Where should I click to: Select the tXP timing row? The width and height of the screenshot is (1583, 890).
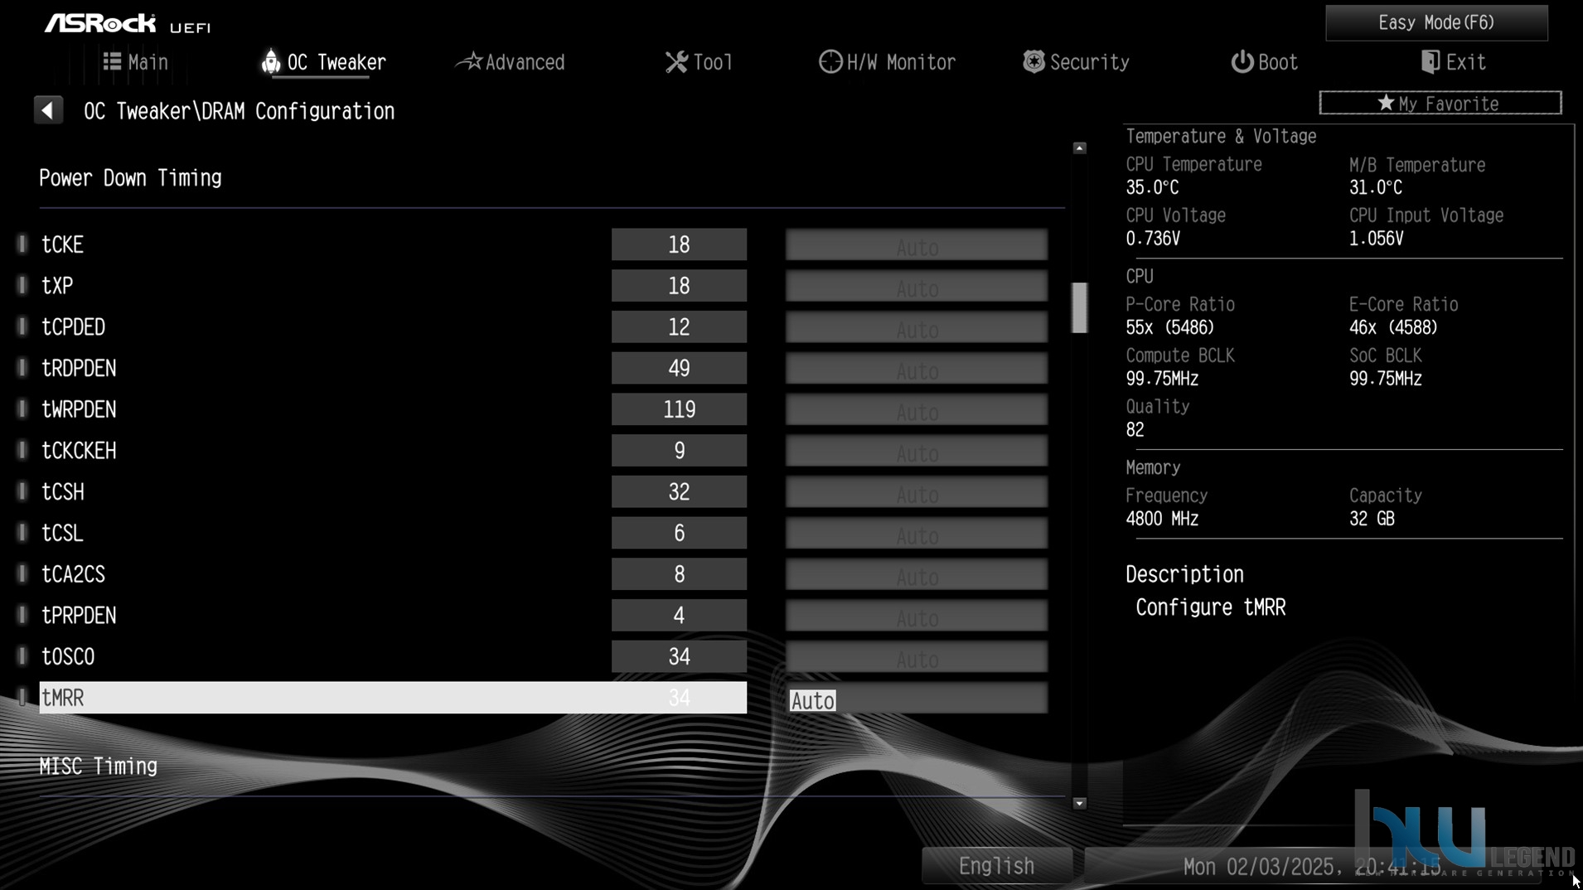click(x=393, y=286)
